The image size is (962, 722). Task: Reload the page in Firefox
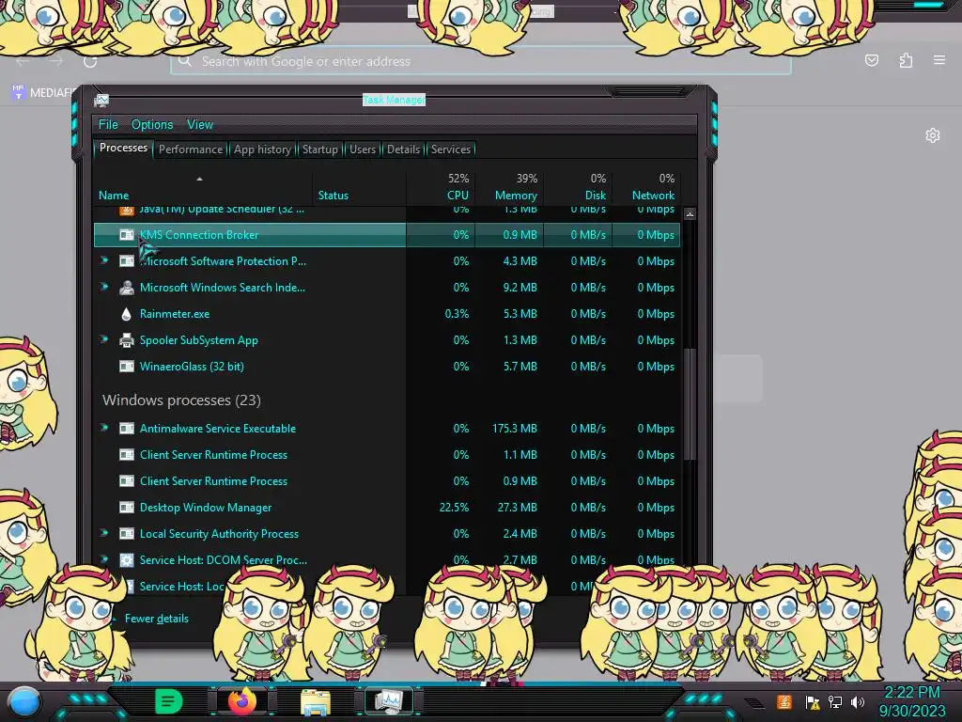coord(90,61)
